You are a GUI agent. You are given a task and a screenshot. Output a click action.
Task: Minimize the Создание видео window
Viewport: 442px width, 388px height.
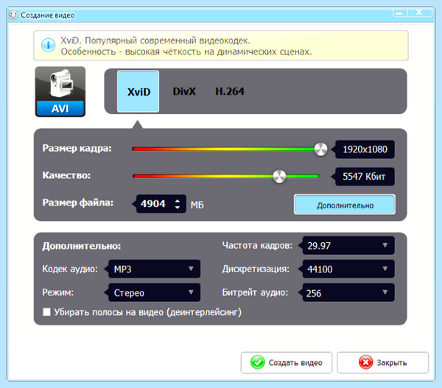(399, 13)
